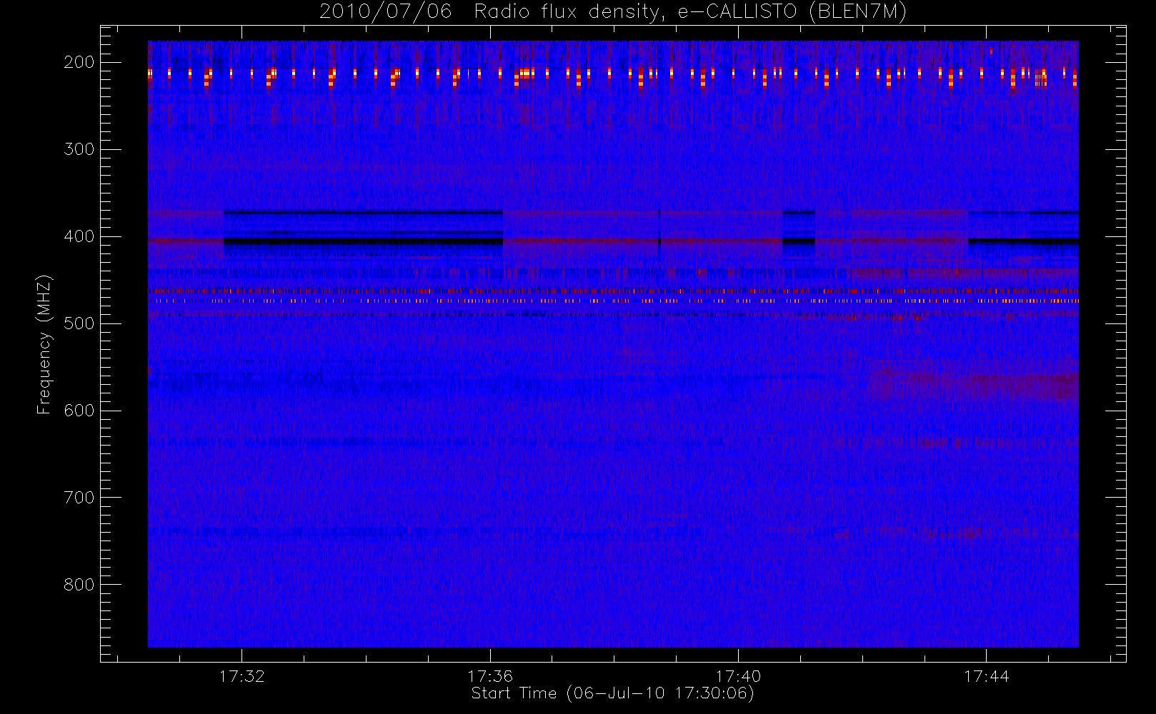Image resolution: width=1156 pixels, height=714 pixels.
Task: Click the 700 frequency tick label
Action: point(79,498)
